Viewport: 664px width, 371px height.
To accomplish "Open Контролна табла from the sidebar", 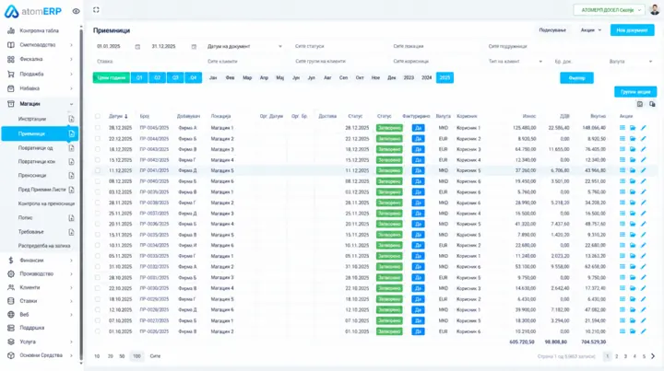I will point(39,31).
